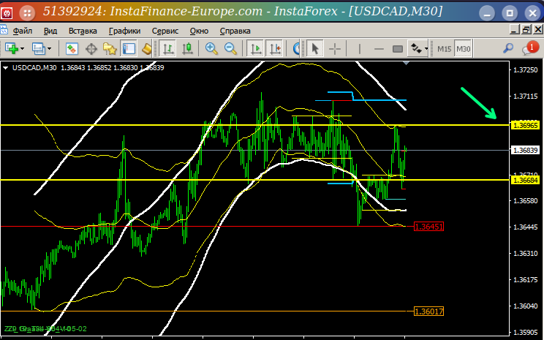
Task: Click the 1.36310 price scale value
Action: pyautogui.click(x=525, y=253)
